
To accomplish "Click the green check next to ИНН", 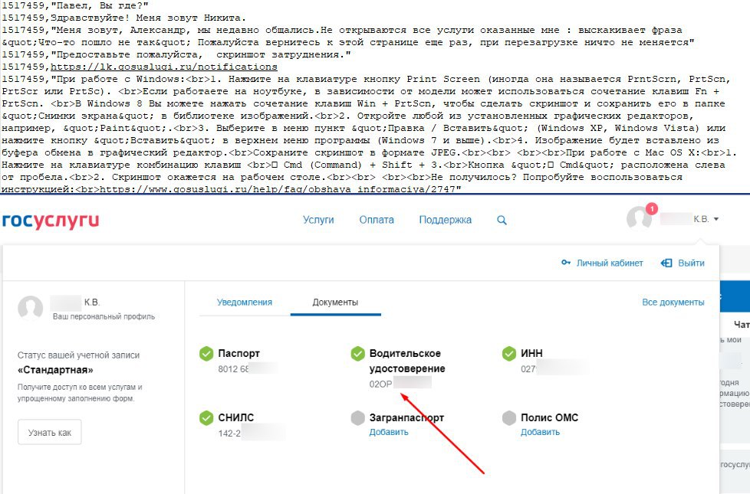I will coord(509,354).
